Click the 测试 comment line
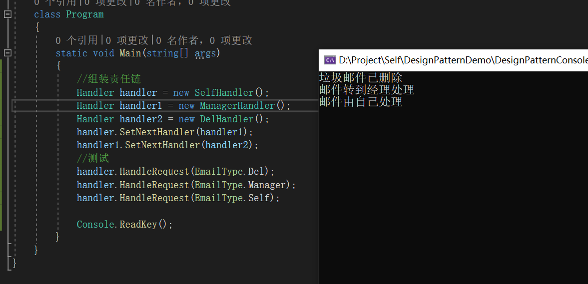The height and width of the screenshot is (284, 588). (x=93, y=159)
